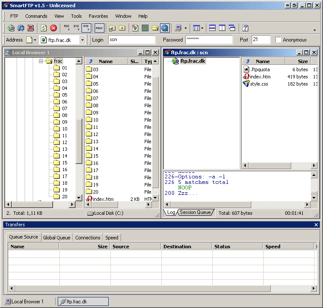323x308 pixels.
Task: Switch to the Session Queue tab
Action: click(x=195, y=212)
